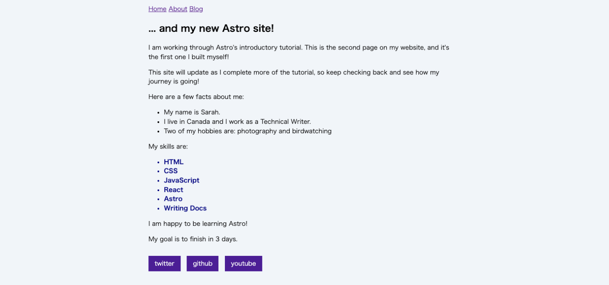Click 'My goal is to finish in 3 days.'
Viewport: 609px width, 285px height.
pos(193,239)
